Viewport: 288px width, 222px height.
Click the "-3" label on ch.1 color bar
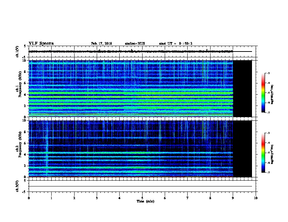pyautogui.click(x=268, y=73)
